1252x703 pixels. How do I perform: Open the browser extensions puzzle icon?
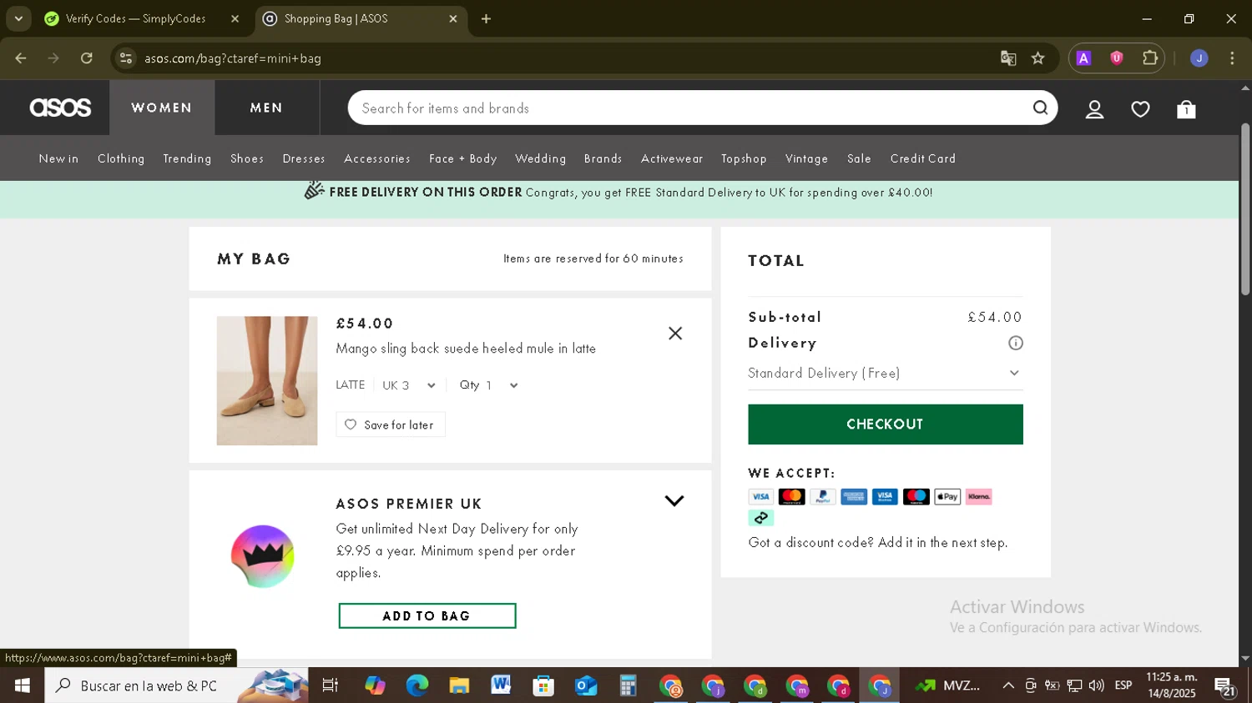coord(1150,58)
